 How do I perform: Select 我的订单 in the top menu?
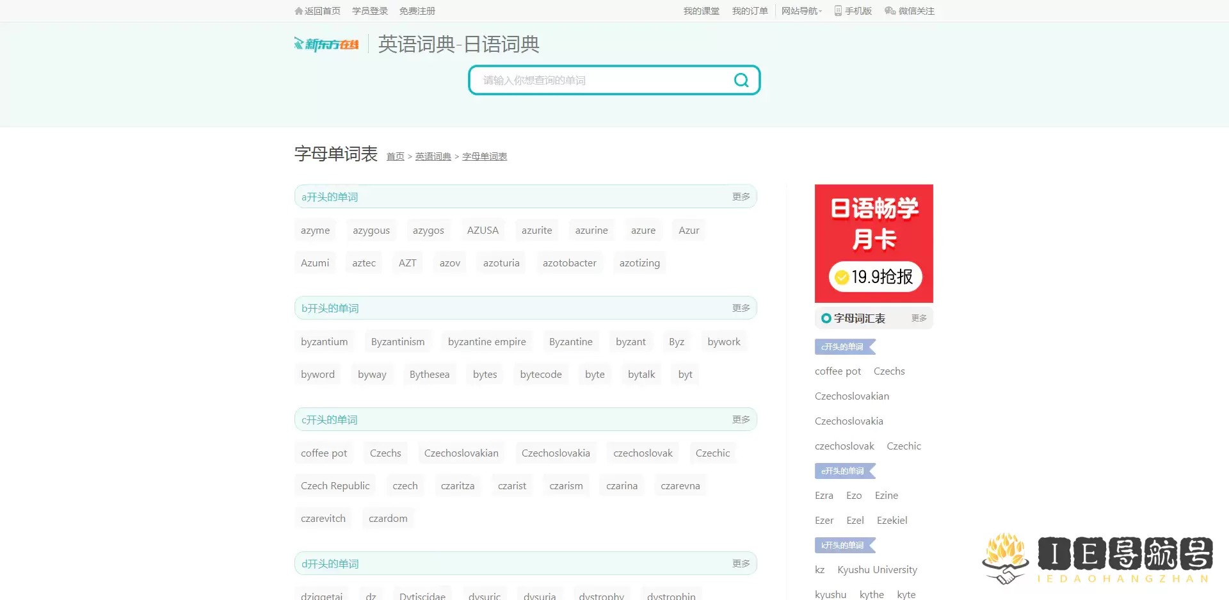coord(750,11)
